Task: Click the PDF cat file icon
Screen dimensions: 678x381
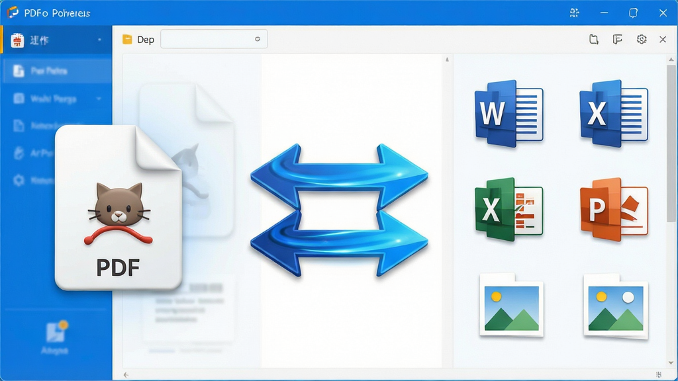Action: point(118,207)
